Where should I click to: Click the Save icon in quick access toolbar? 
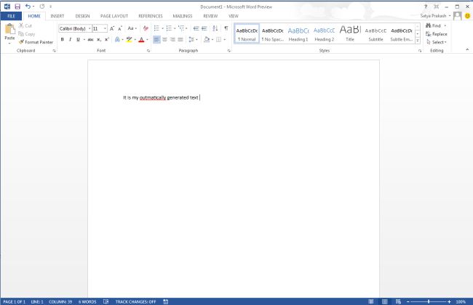pyautogui.click(x=17, y=6)
